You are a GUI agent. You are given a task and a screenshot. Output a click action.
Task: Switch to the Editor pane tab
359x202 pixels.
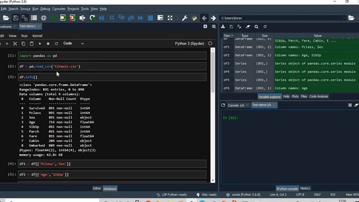pyautogui.click(x=96, y=189)
